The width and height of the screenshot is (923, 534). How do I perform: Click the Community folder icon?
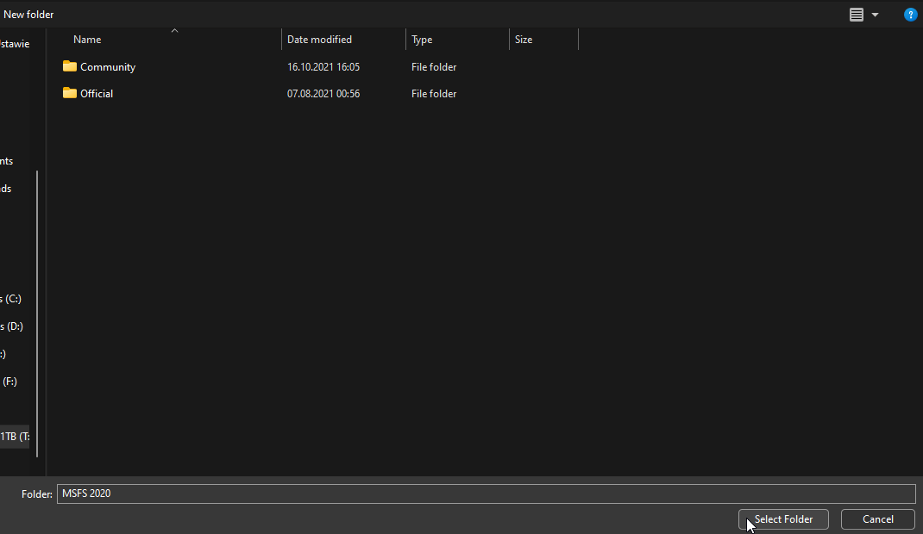[x=70, y=66]
